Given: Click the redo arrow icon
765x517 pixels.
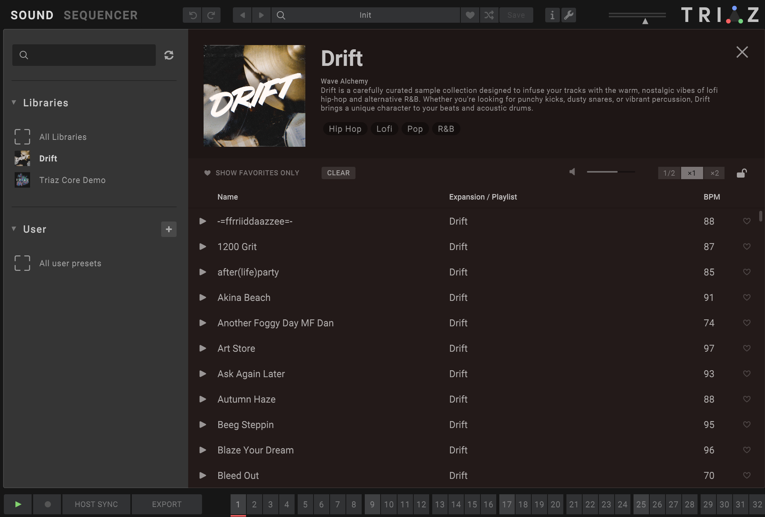Looking at the screenshot, I should coord(211,15).
